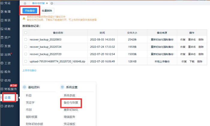Check the recover_backup_20220803 row checkbox
Viewport: 210px width, 126px height.
pos(26,39)
